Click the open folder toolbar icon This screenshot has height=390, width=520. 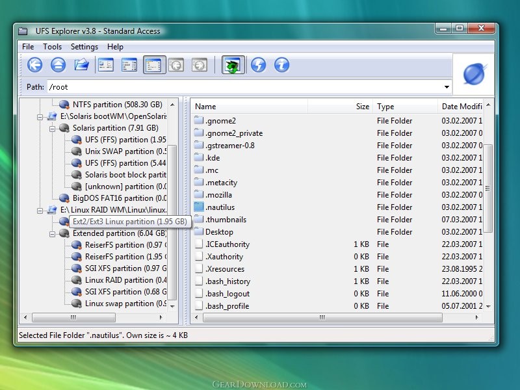click(x=82, y=64)
